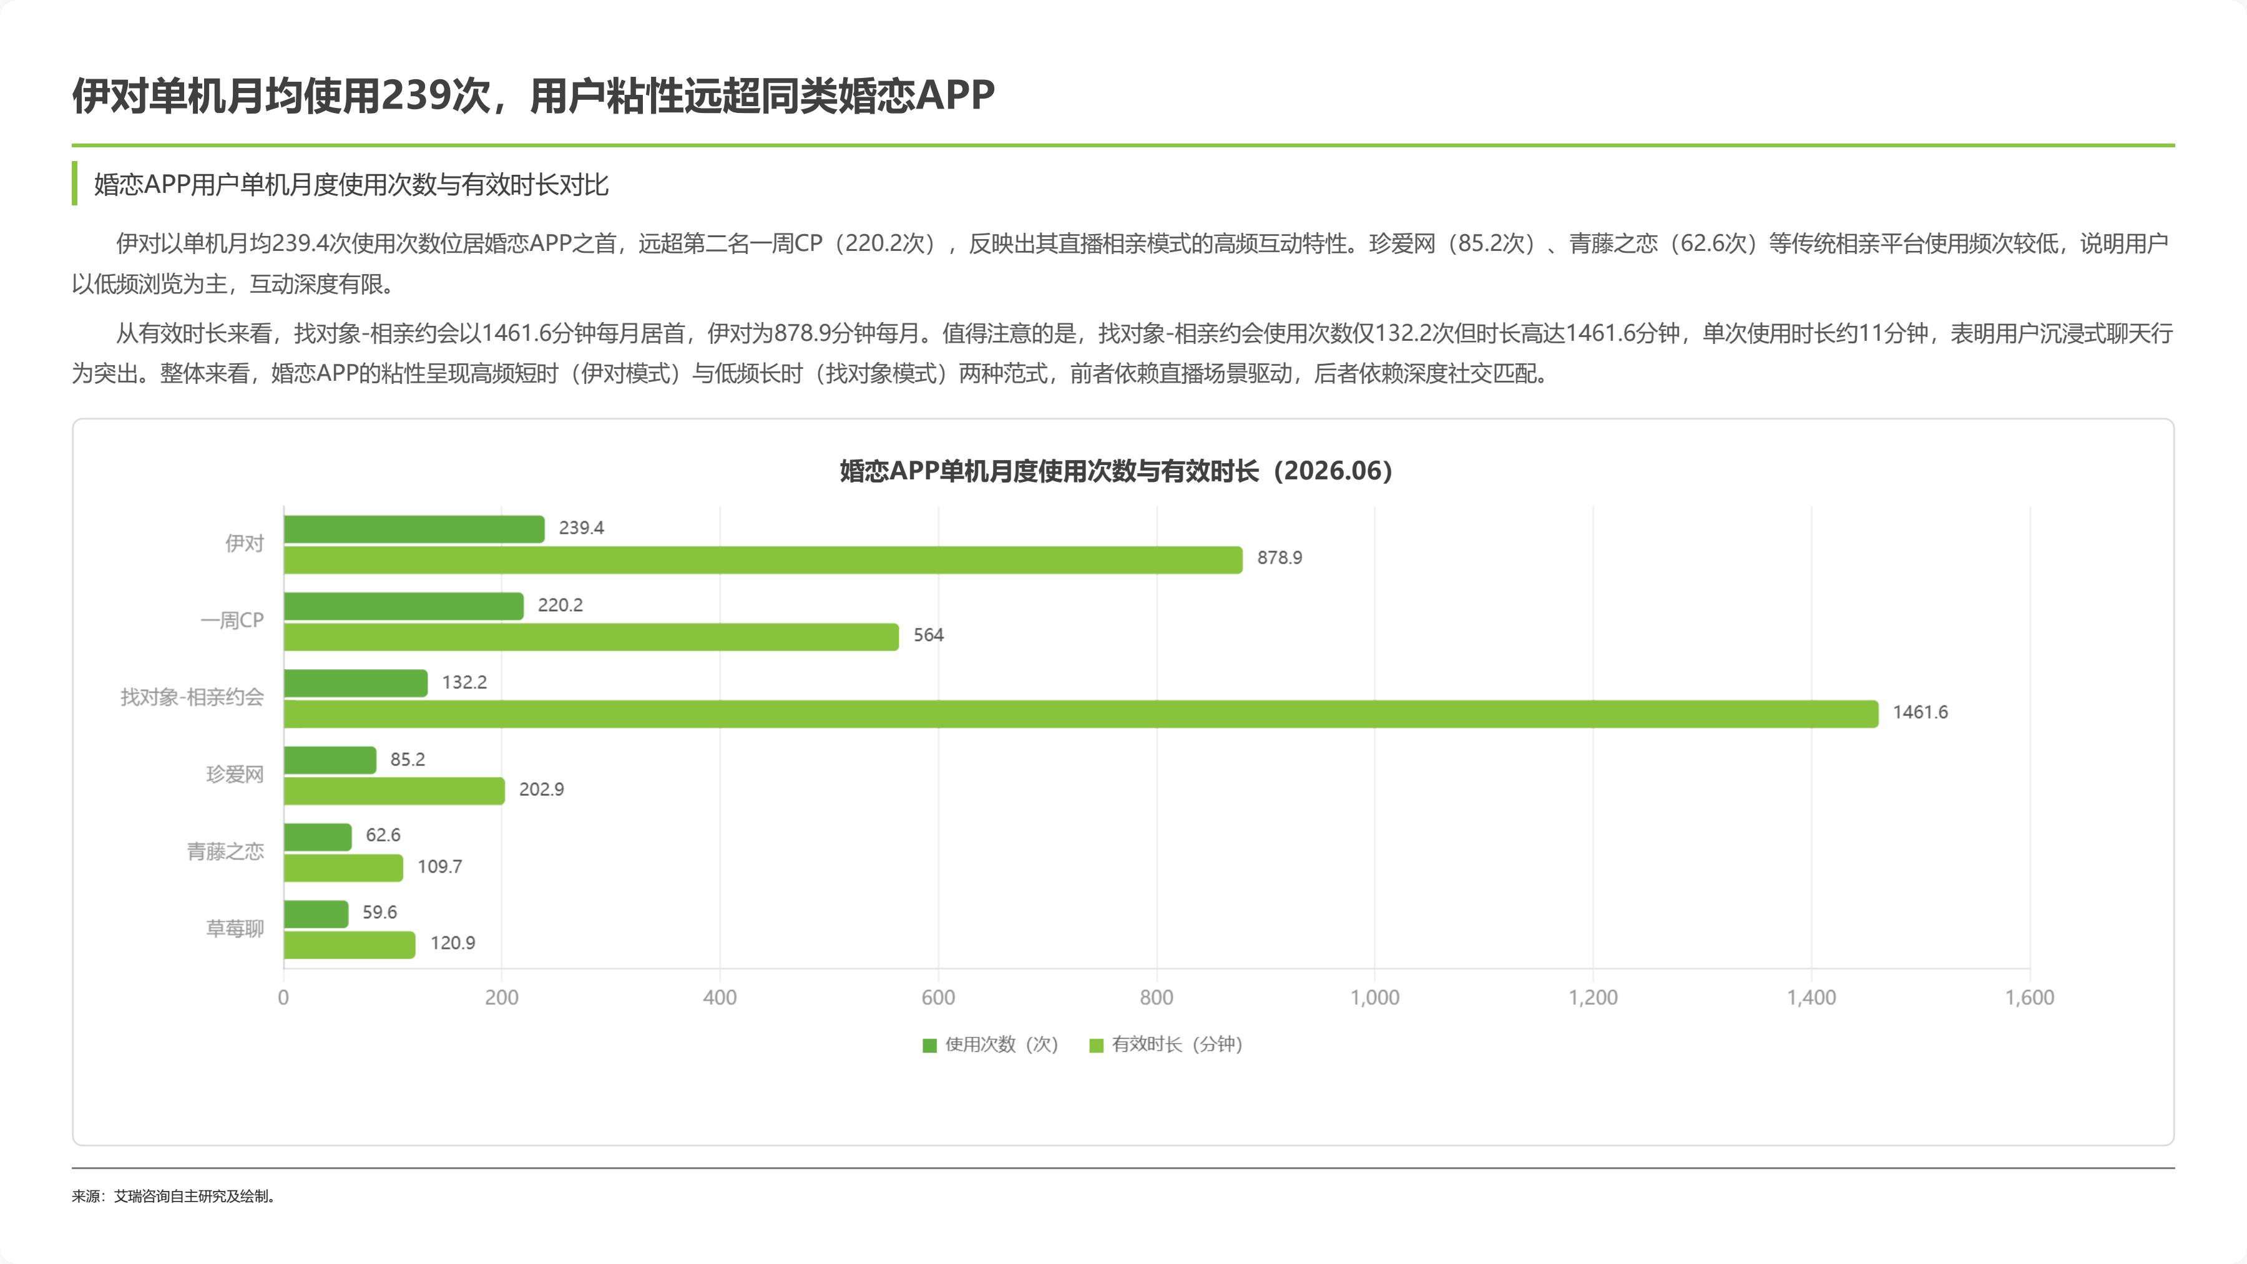This screenshot has height=1264, width=2247.
Task: Select the 120.9 value label
Action: pos(453,943)
